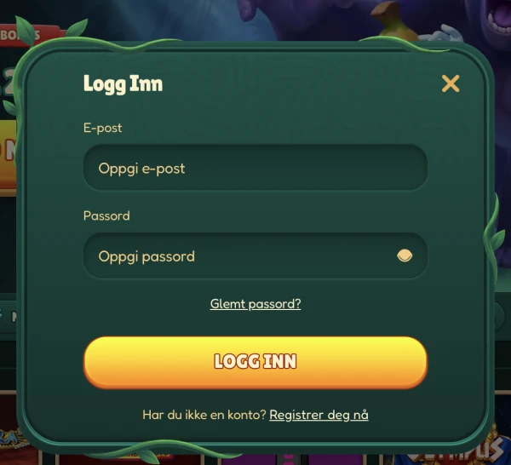
Task: Select the Oppgi passord input field
Action: pyautogui.click(x=255, y=256)
